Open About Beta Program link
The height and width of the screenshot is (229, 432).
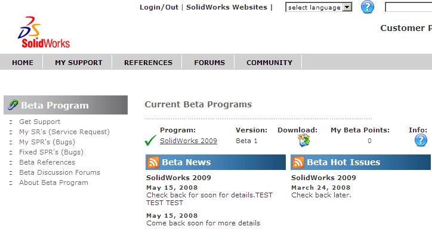(54, 182)
